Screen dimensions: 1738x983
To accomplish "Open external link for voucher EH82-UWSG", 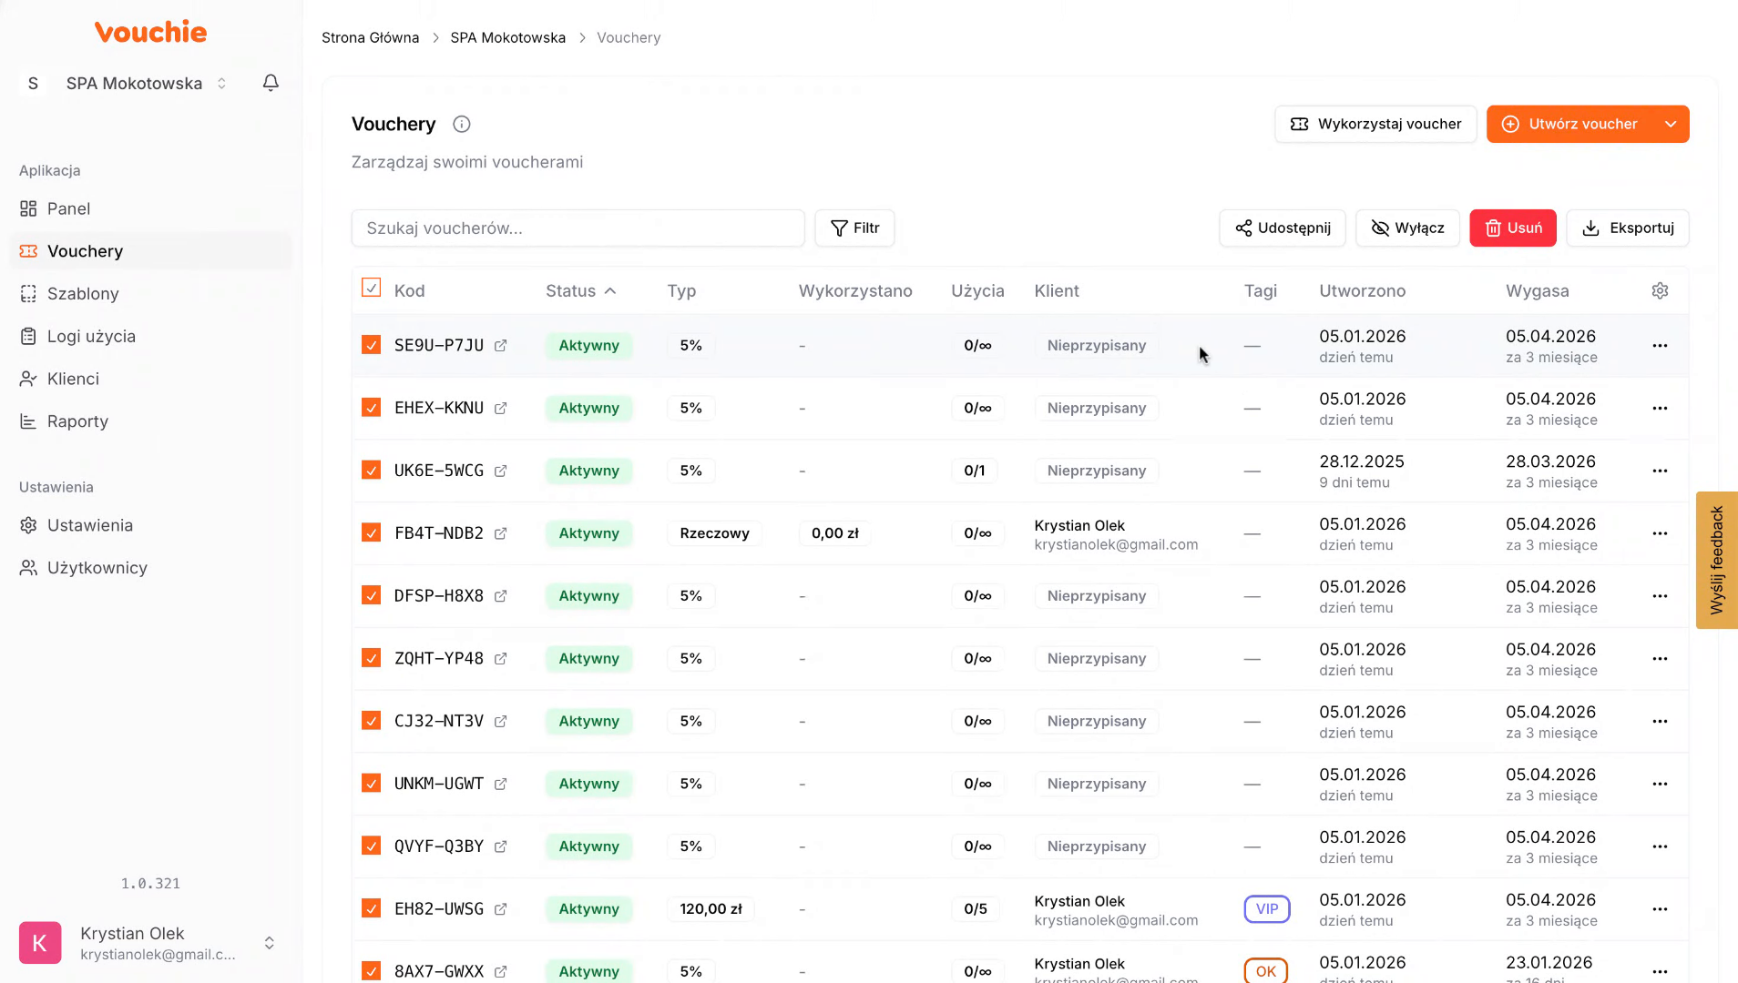I will pos(500,909).
